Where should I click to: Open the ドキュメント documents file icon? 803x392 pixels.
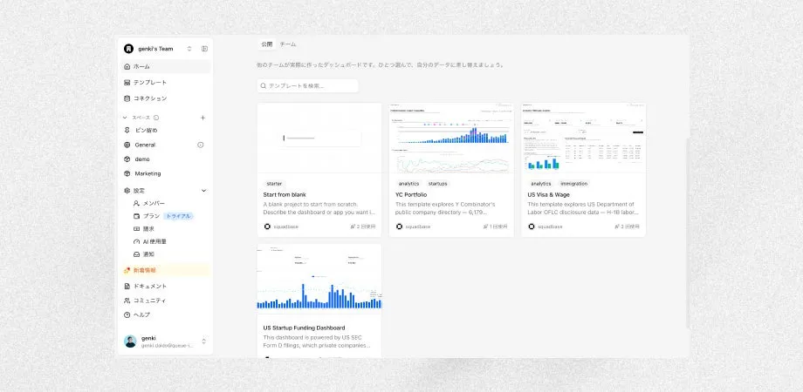(x=127, y=287)
